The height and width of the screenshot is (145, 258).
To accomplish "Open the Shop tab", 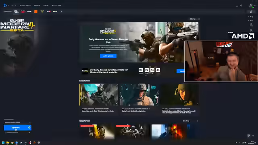I will [x=46, y=5].
